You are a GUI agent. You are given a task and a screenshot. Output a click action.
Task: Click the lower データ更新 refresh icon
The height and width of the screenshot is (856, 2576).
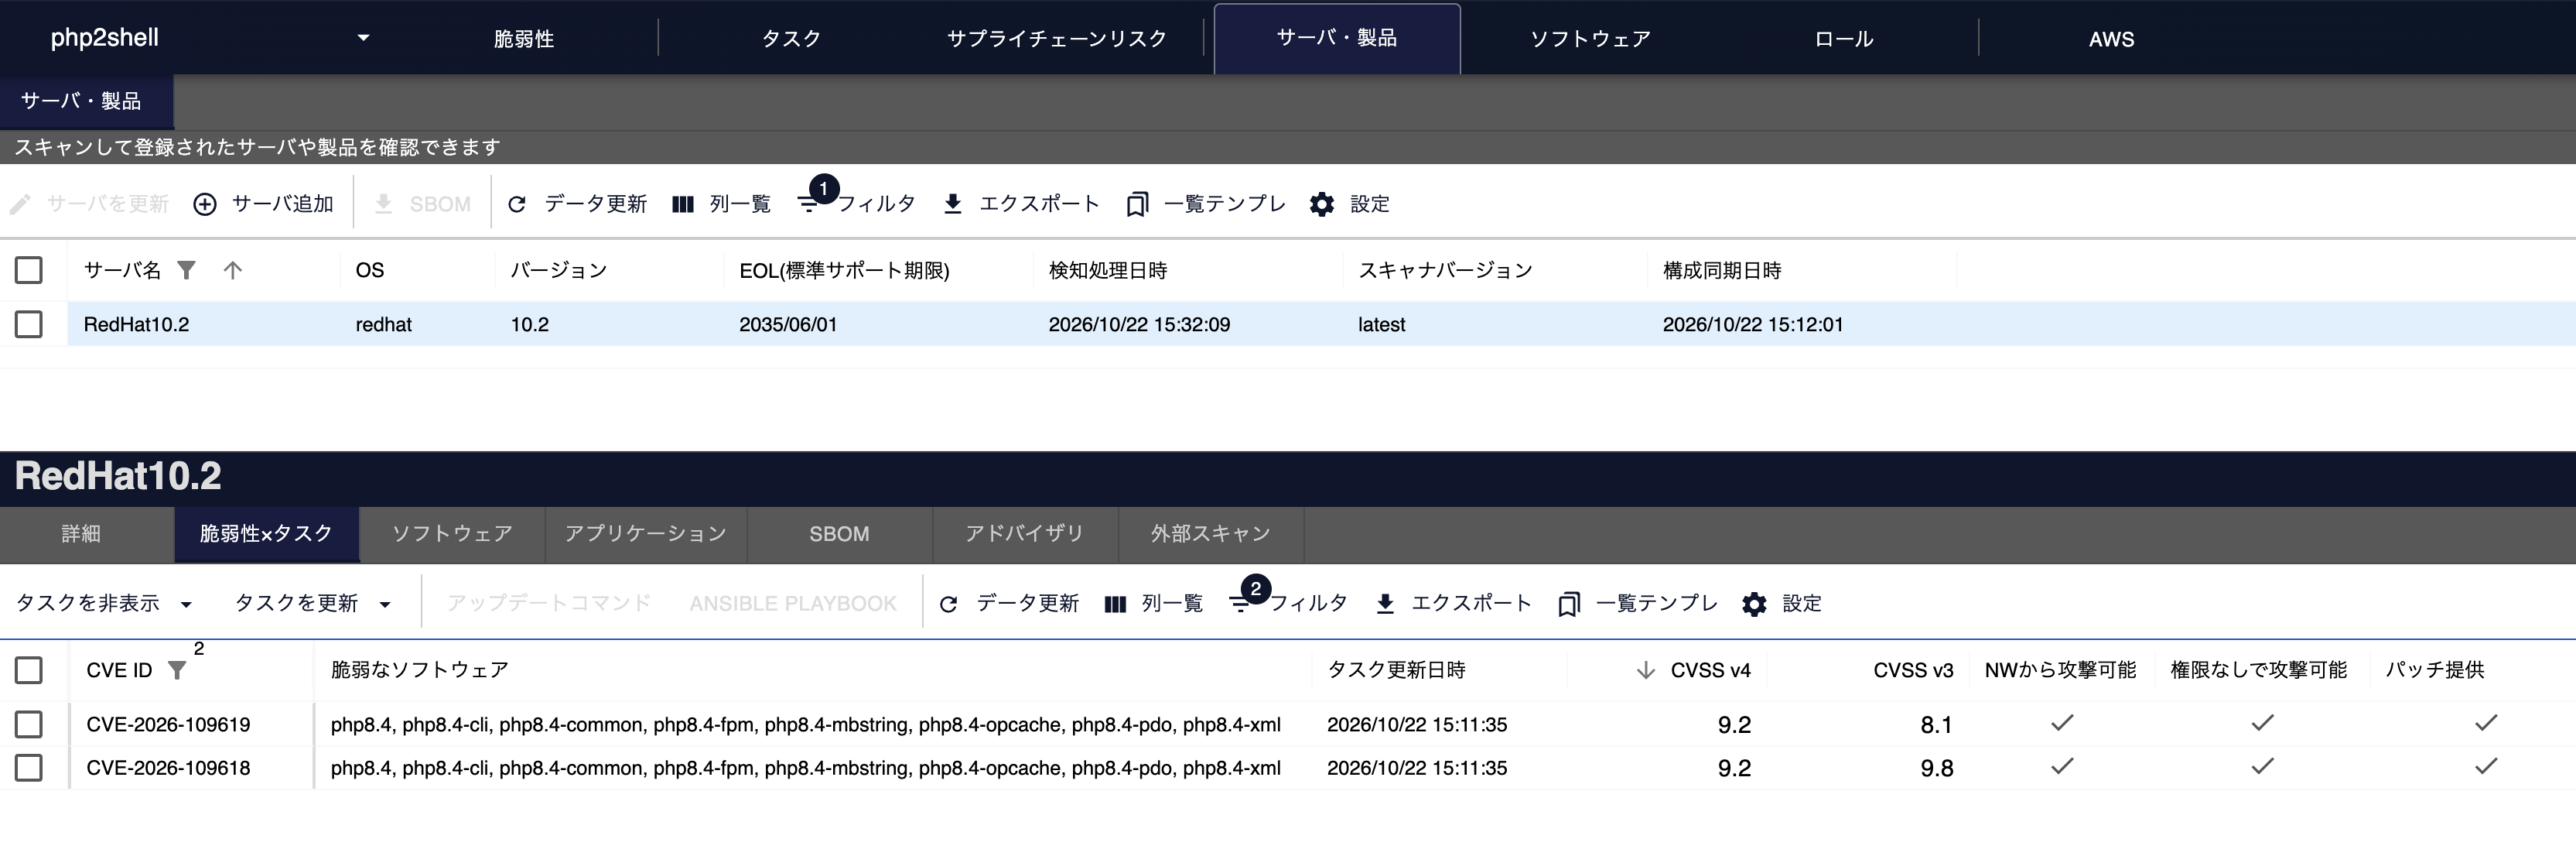pos(949,604)
